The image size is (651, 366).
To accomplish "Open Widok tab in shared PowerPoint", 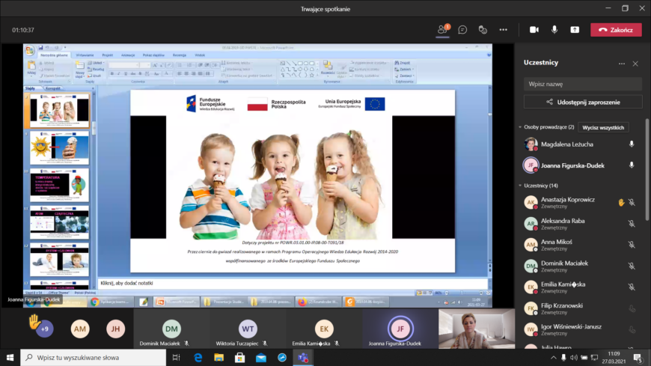I will (x=200, y=55).
